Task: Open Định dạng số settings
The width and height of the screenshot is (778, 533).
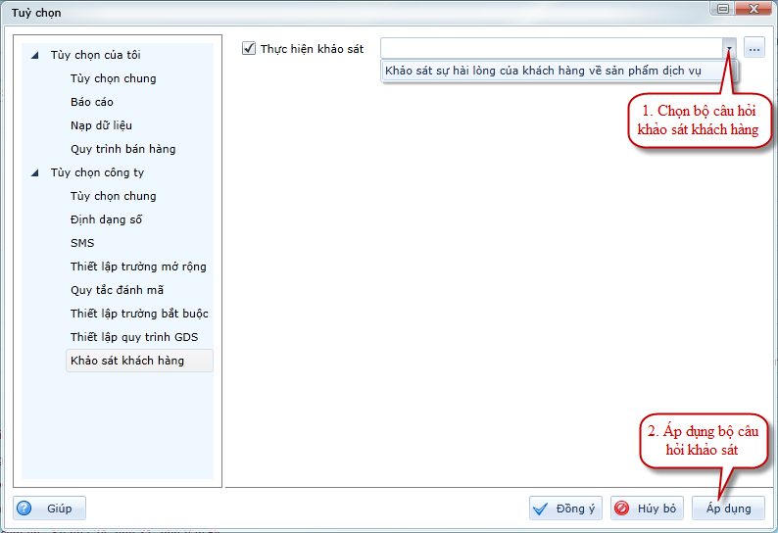Action: [106, 219]
